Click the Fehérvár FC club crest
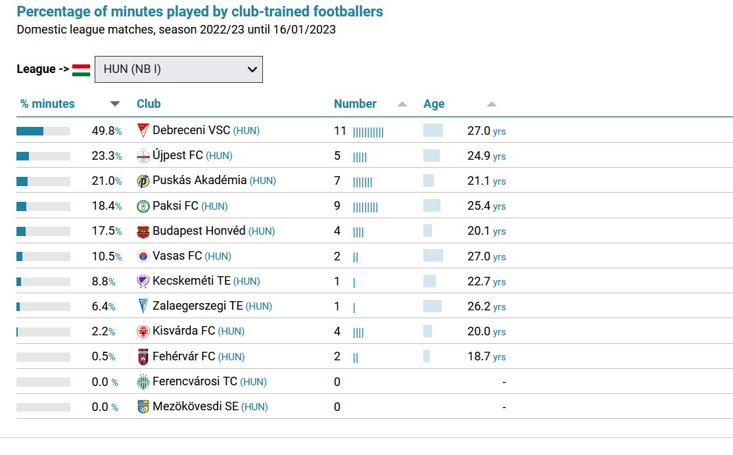Viewport: 733px width, 455px height. coord(143,357)
